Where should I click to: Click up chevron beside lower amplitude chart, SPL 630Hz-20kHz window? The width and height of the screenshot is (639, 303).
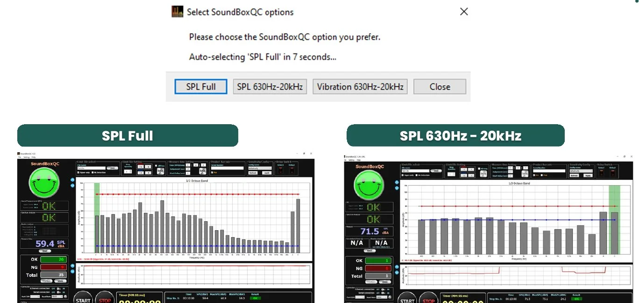tap(397, 267)
